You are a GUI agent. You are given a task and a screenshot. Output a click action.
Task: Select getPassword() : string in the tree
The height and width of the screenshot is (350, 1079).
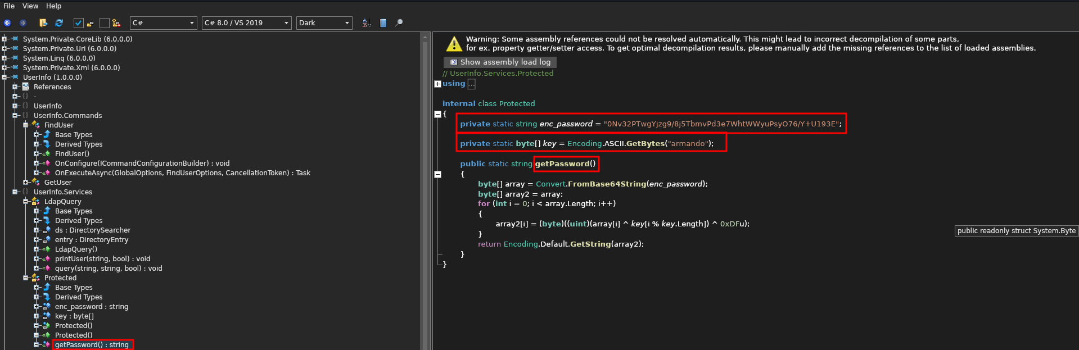point(92,345)
